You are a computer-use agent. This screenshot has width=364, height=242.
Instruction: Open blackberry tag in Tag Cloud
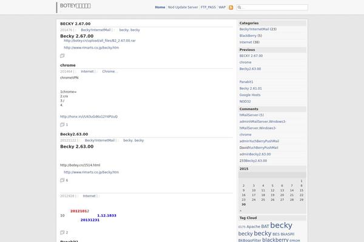click(275, 240)
